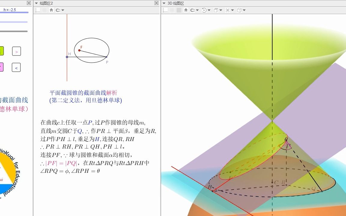
Task: Click the view direction cube icon in 3D toolbar
Action: pyautogui.click(x=216, y=10)
